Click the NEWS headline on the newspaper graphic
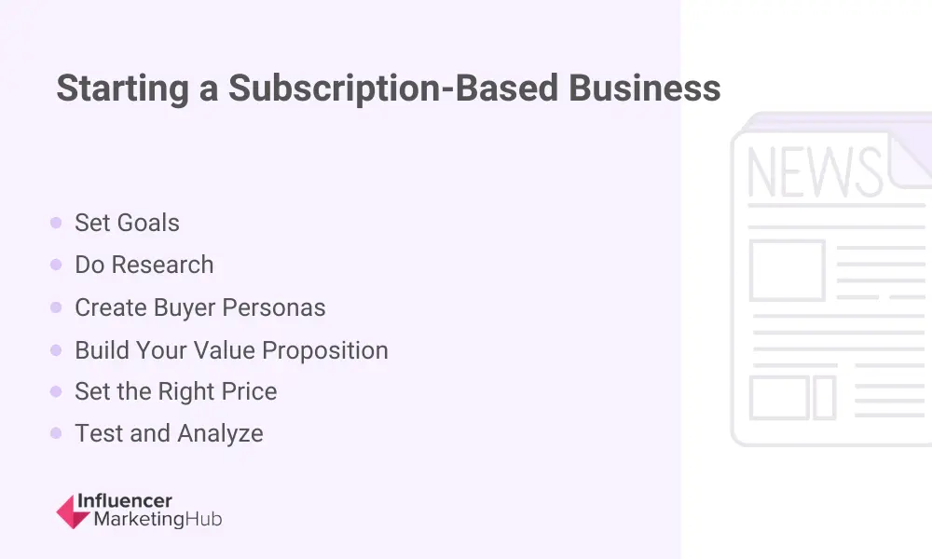The height and width of the screenshot is (559, 932). [x=814, y=173]
